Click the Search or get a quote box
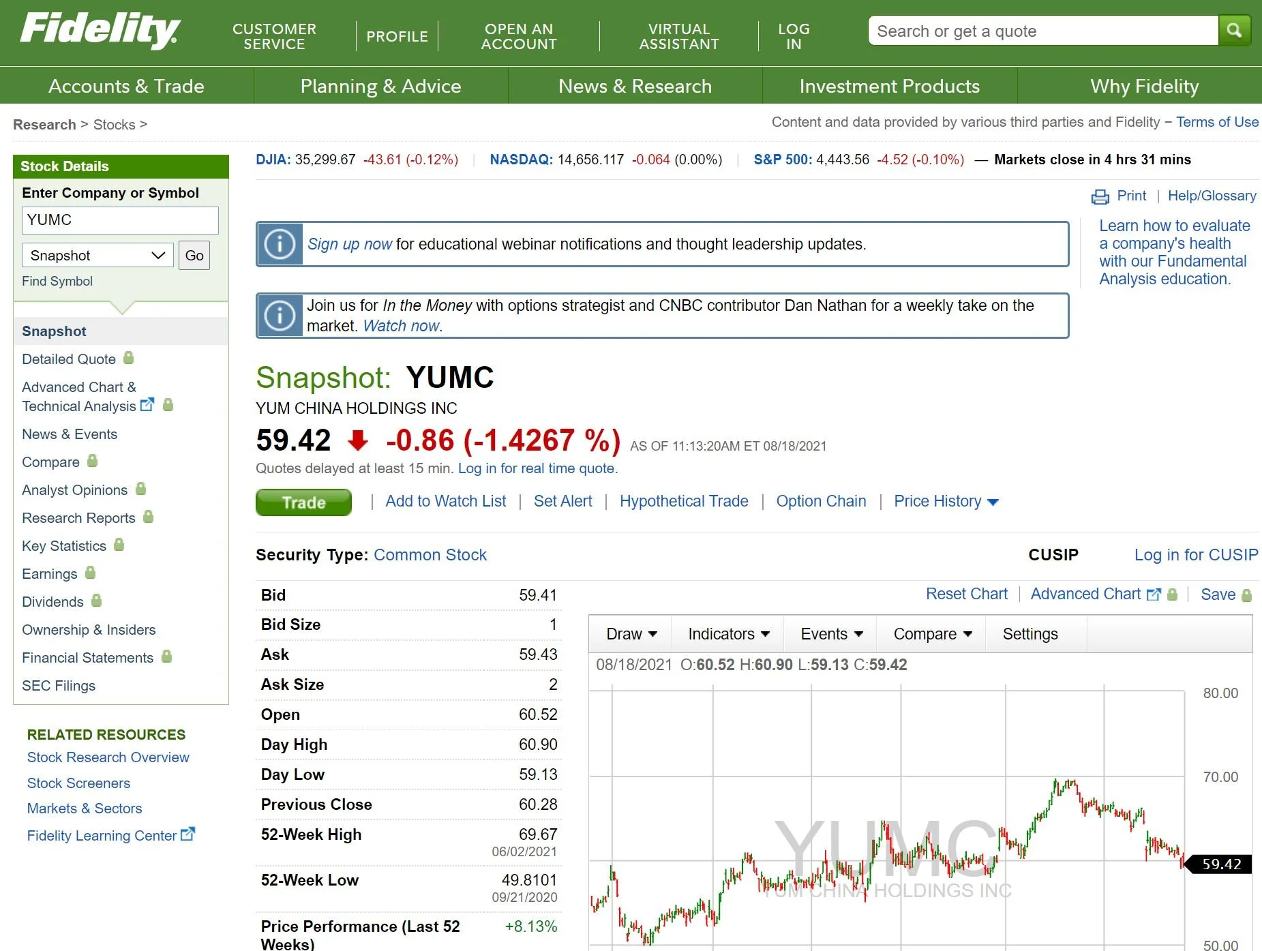 click(1043, 31)
